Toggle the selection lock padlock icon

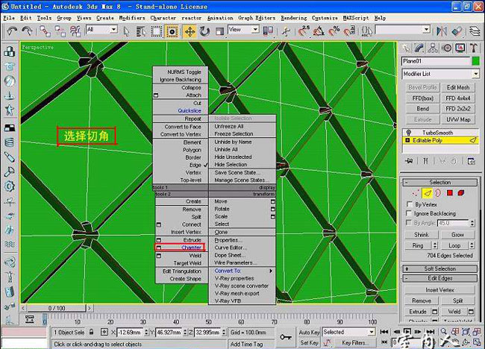point(91,332)
